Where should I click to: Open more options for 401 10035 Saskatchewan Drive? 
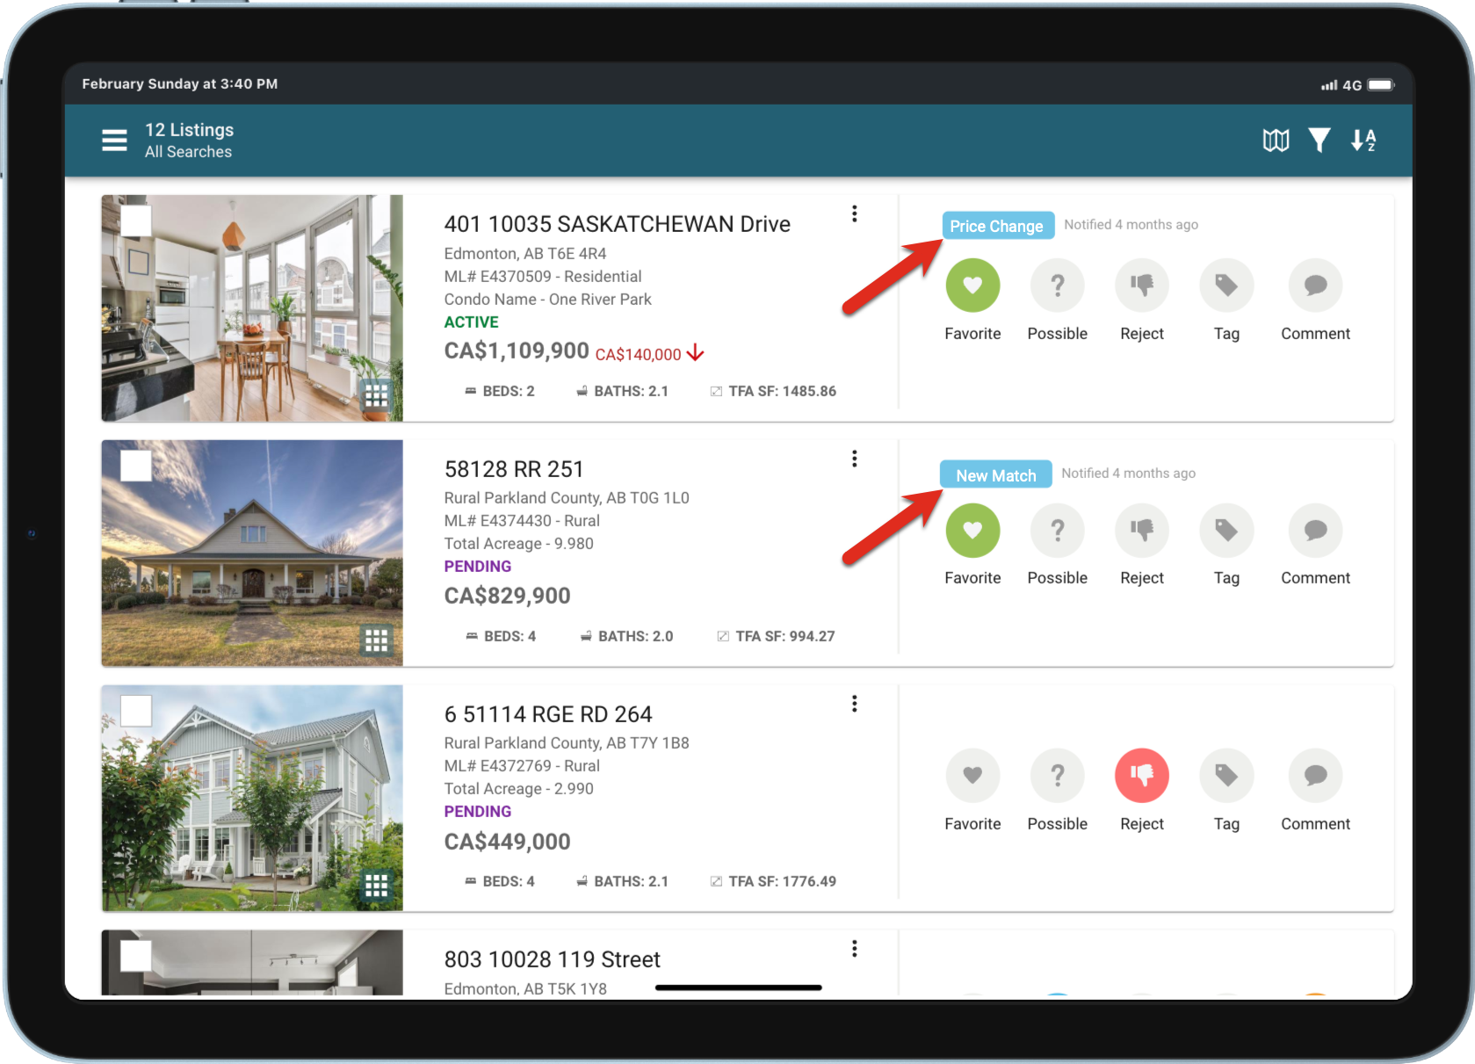click(x=854, y=214)
